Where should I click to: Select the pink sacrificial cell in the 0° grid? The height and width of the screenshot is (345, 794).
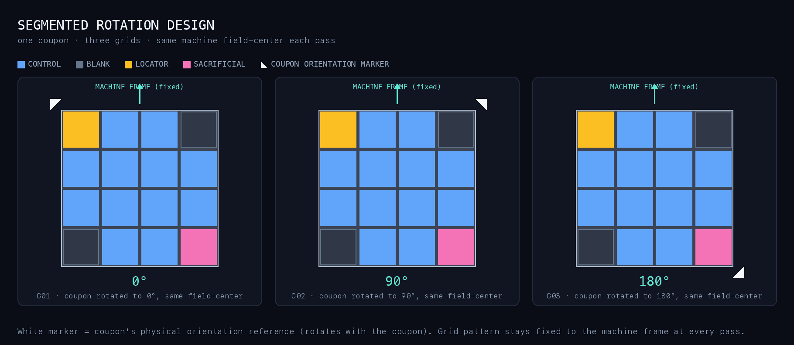[198, 247]
